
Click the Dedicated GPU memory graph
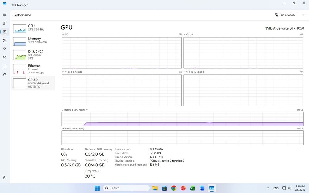pyautogui.click(x=183, y=119)
